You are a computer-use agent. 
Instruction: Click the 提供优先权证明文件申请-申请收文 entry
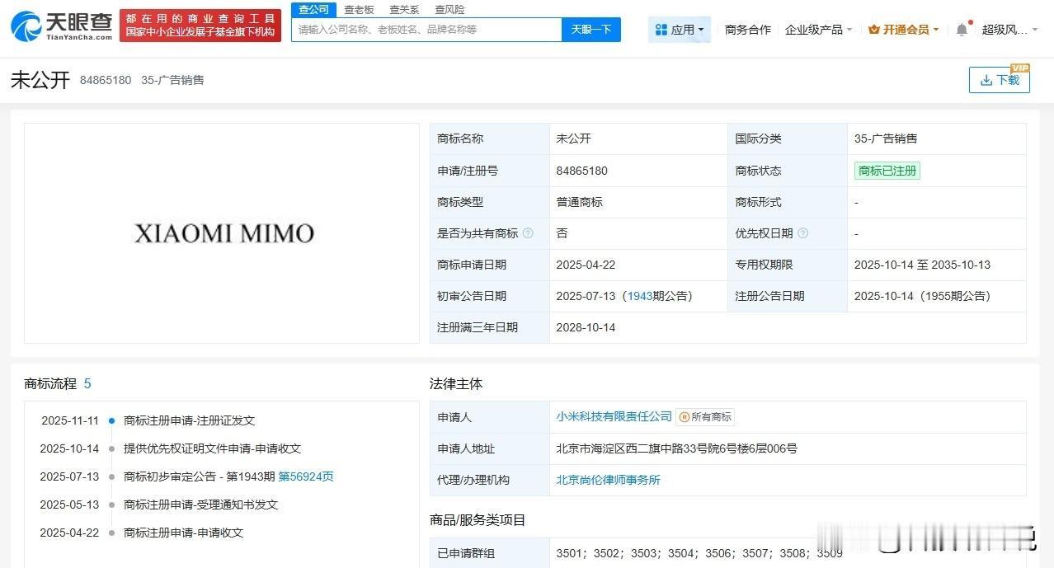tap(212, 448)
